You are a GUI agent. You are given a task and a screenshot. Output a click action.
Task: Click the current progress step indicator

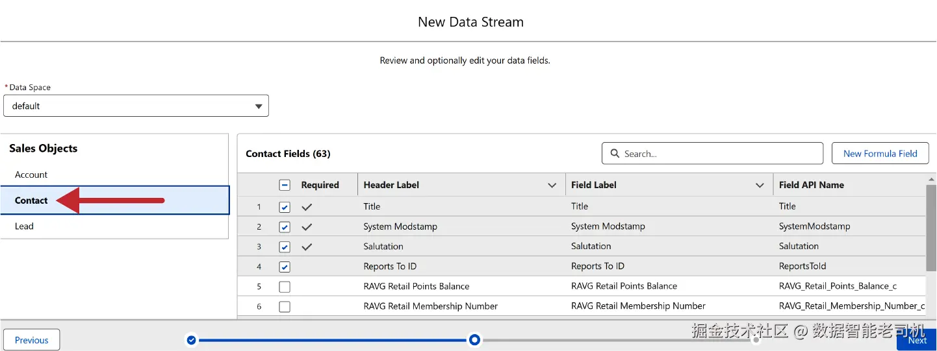(475, 340)
